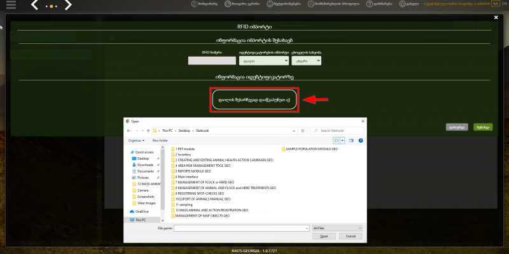Click New folder in the dialog toolbar

click(160, 141)
